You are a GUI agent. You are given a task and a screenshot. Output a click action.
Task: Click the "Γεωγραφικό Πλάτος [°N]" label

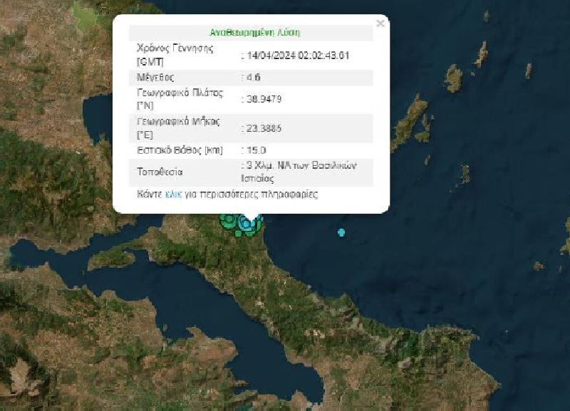pyautogui.click(x=179, y=99)
